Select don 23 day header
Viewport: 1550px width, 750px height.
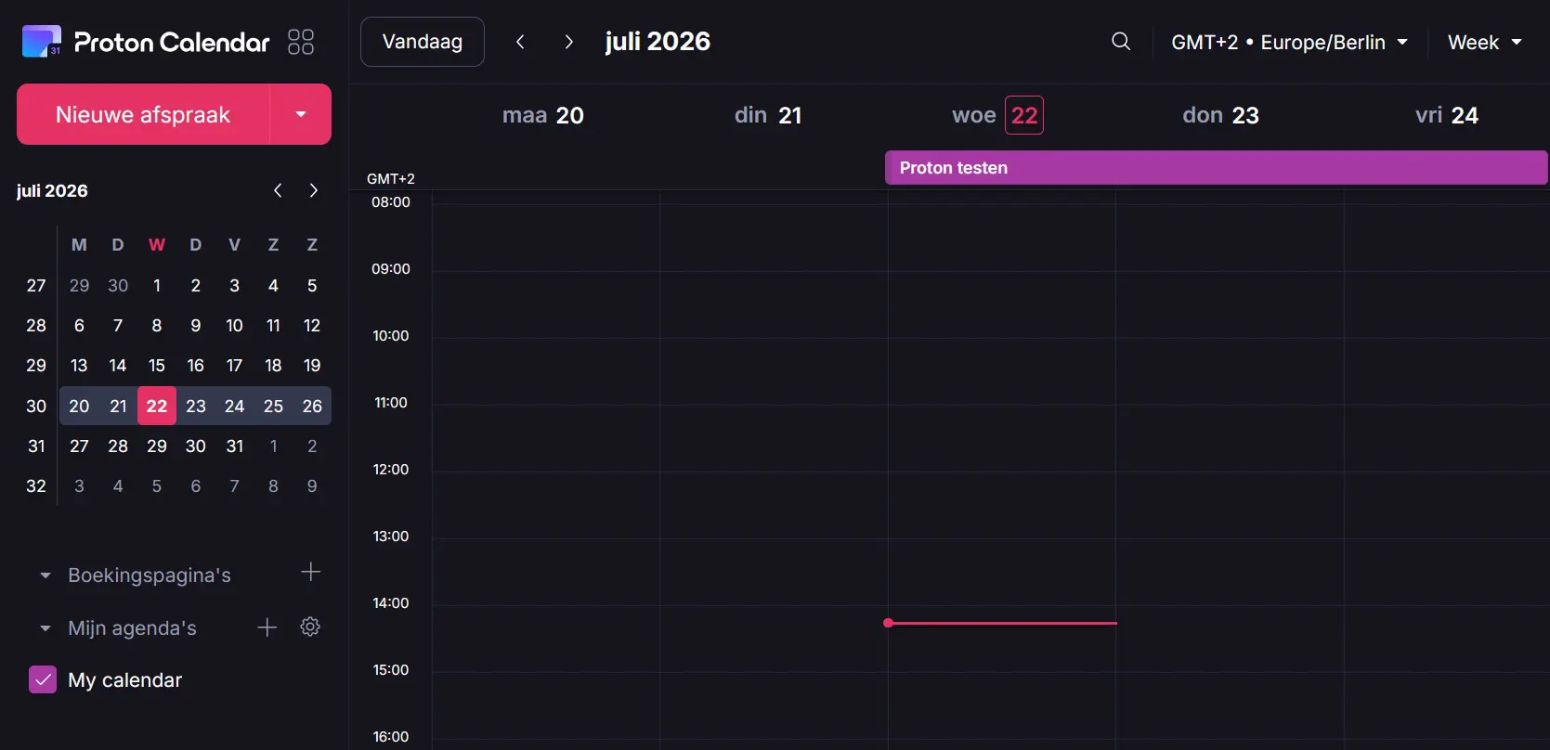1221,115
